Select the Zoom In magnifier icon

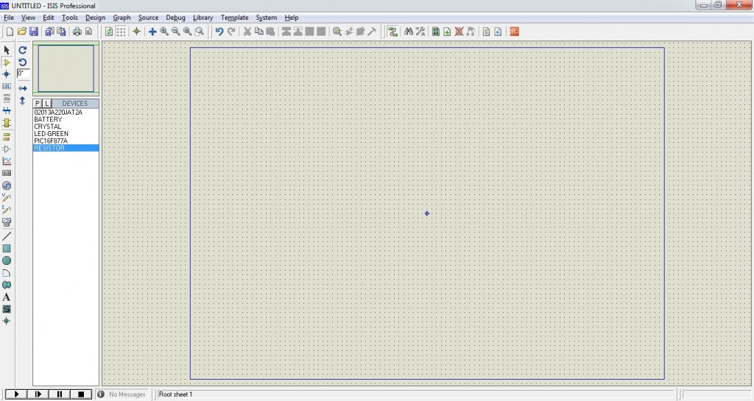tap(164, 32)
